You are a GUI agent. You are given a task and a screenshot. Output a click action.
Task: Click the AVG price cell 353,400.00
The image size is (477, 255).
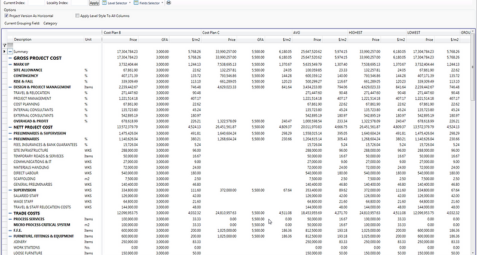point(313,191)
